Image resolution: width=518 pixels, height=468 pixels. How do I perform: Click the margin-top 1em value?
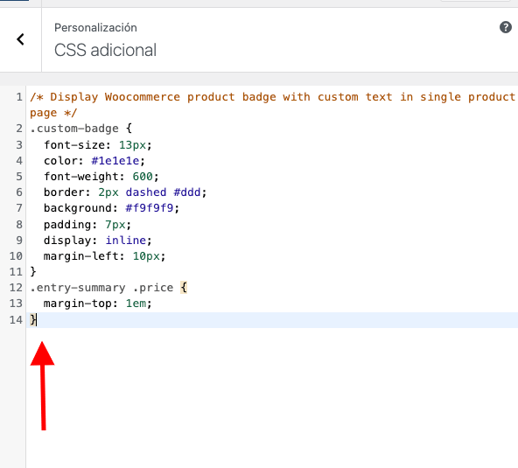pyautogui.click(x=135, y=304)
